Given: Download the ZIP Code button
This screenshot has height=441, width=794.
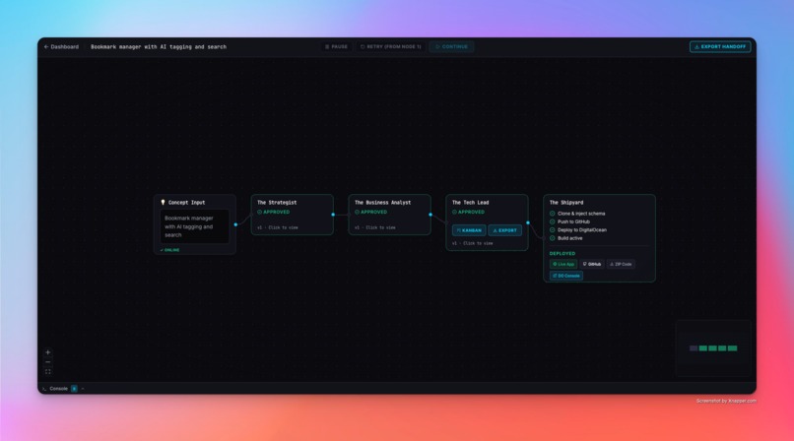Looking at the screenshot, I should click(621, 264).
